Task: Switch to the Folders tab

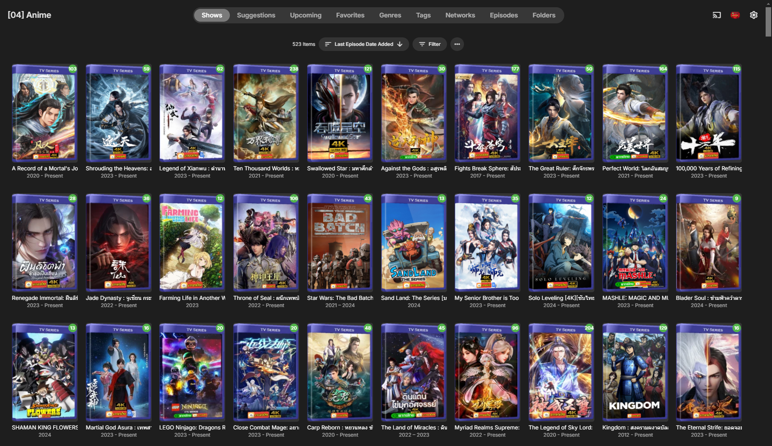Action: tap(544, 15)
